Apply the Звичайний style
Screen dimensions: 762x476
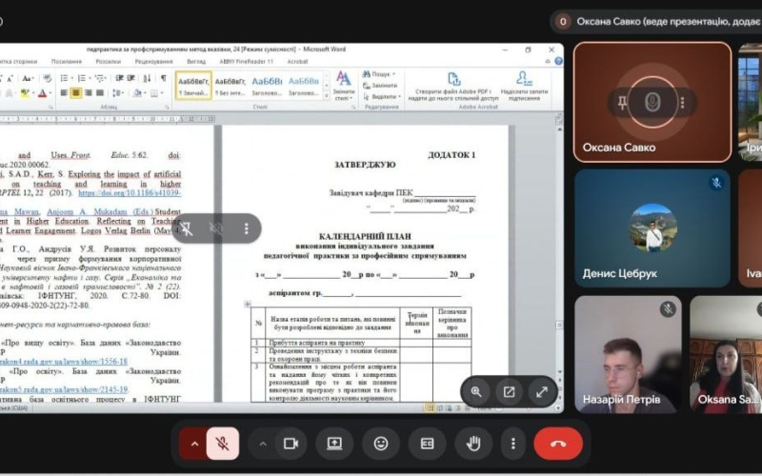click(x=193, y=86)
